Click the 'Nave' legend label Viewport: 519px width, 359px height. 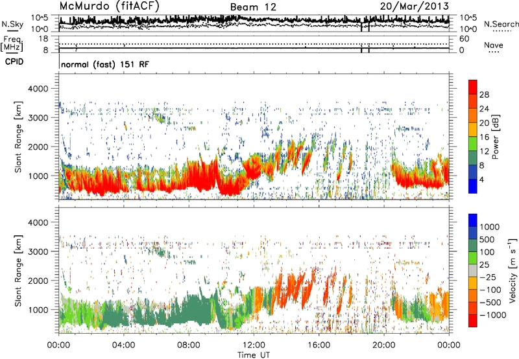tap(494, 45)
